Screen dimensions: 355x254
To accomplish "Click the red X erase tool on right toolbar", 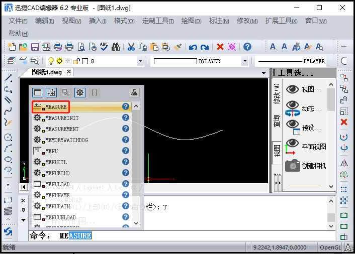I will (344, 122).
